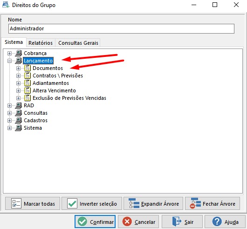Image resolution: width=247 pixels, height=229 pixels.
Task: Maximize the Direitos do Grupo window
Action: point(215,5)
